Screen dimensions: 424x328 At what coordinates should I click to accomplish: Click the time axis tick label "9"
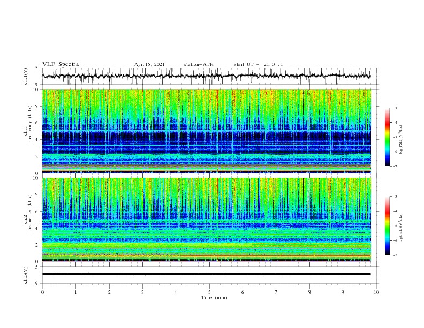click(343, 292)
